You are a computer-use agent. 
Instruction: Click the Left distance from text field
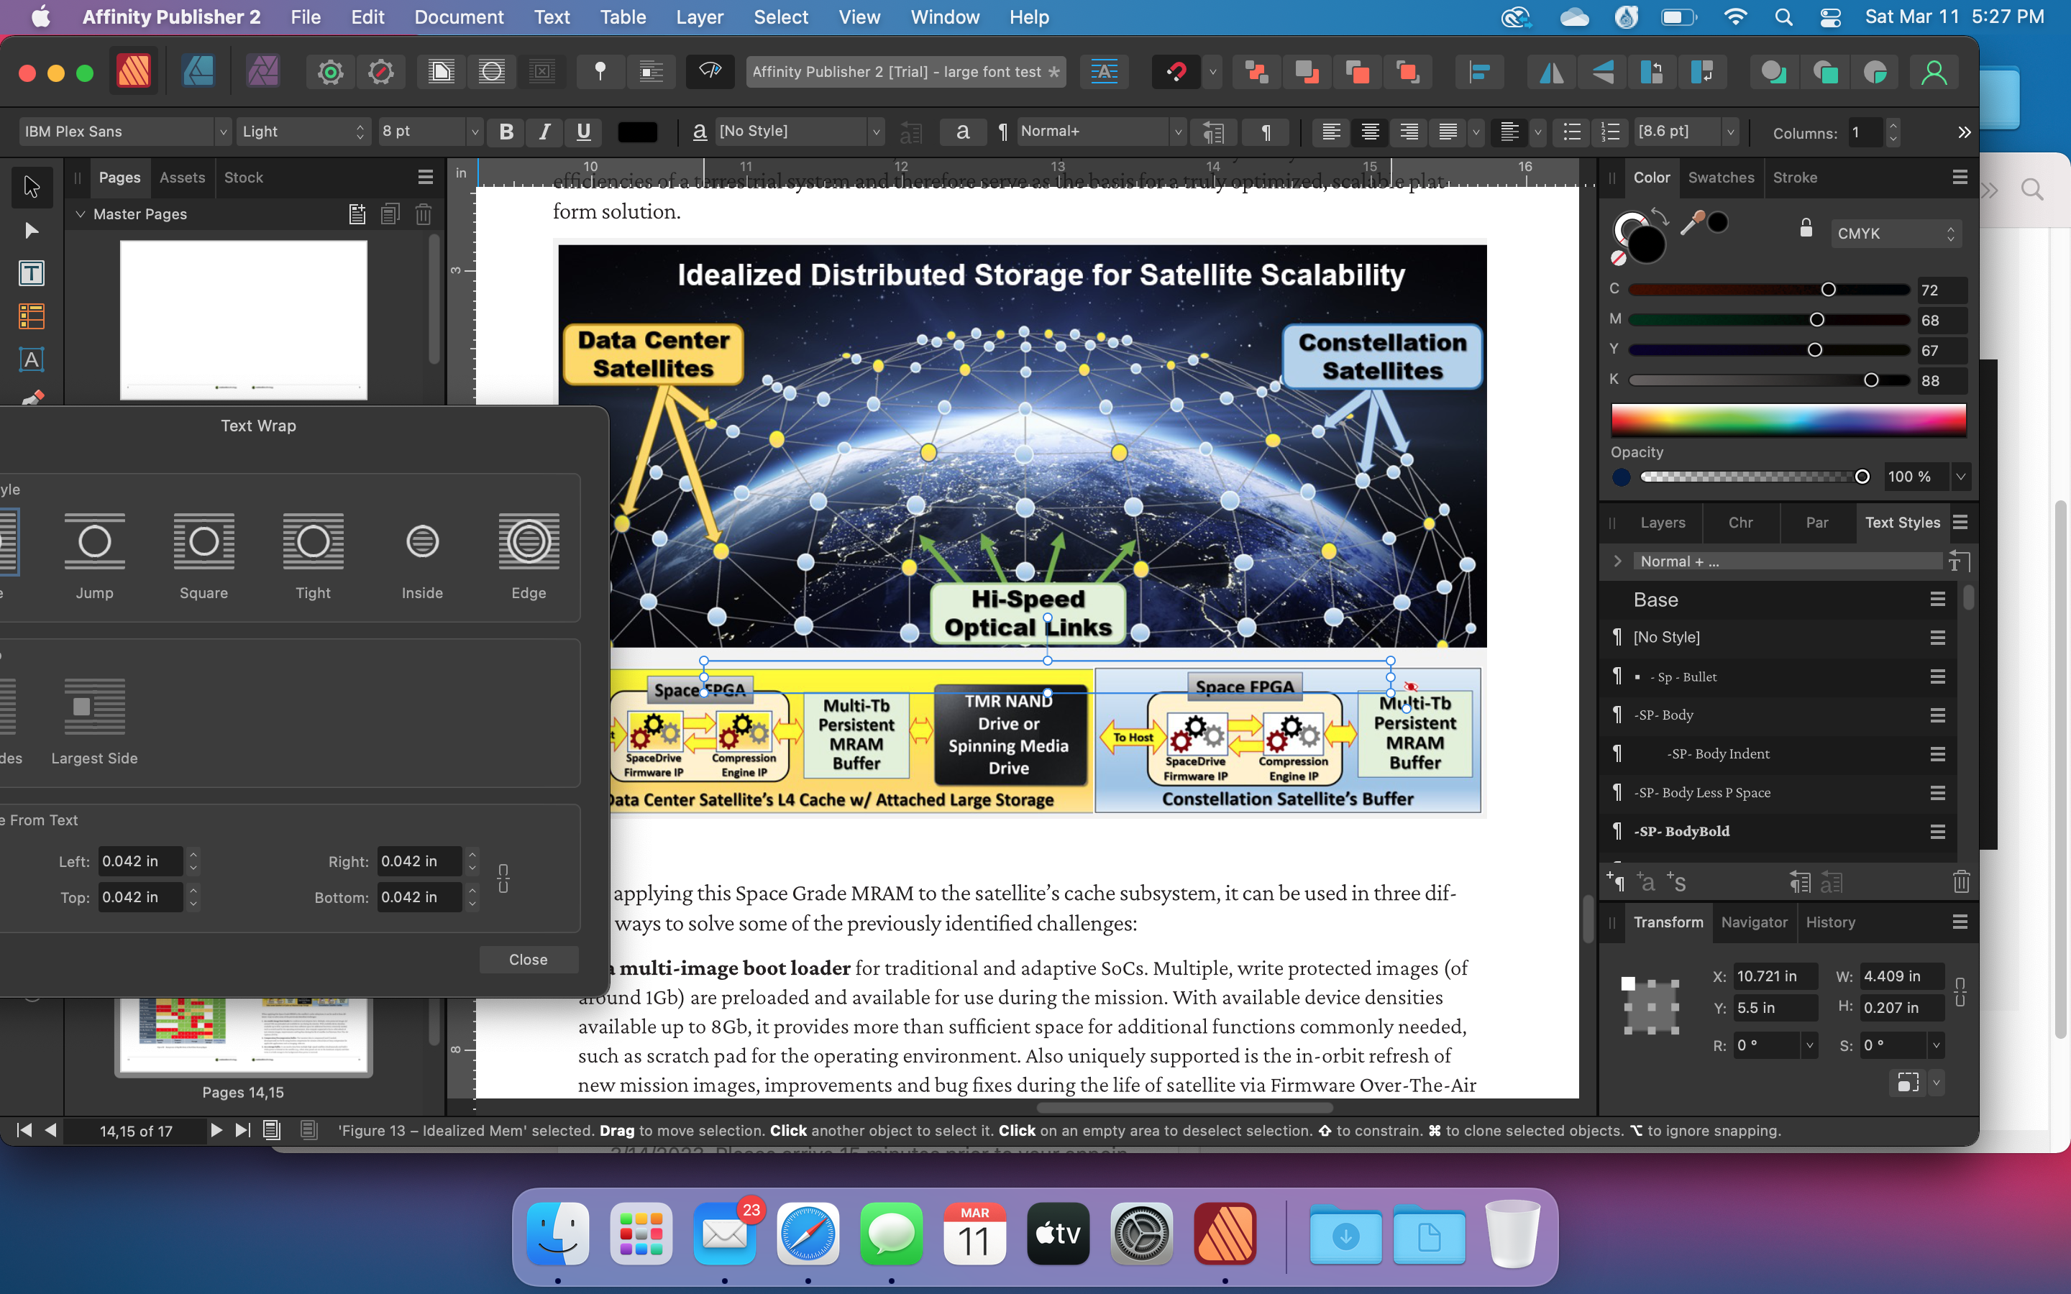(140, 861)
